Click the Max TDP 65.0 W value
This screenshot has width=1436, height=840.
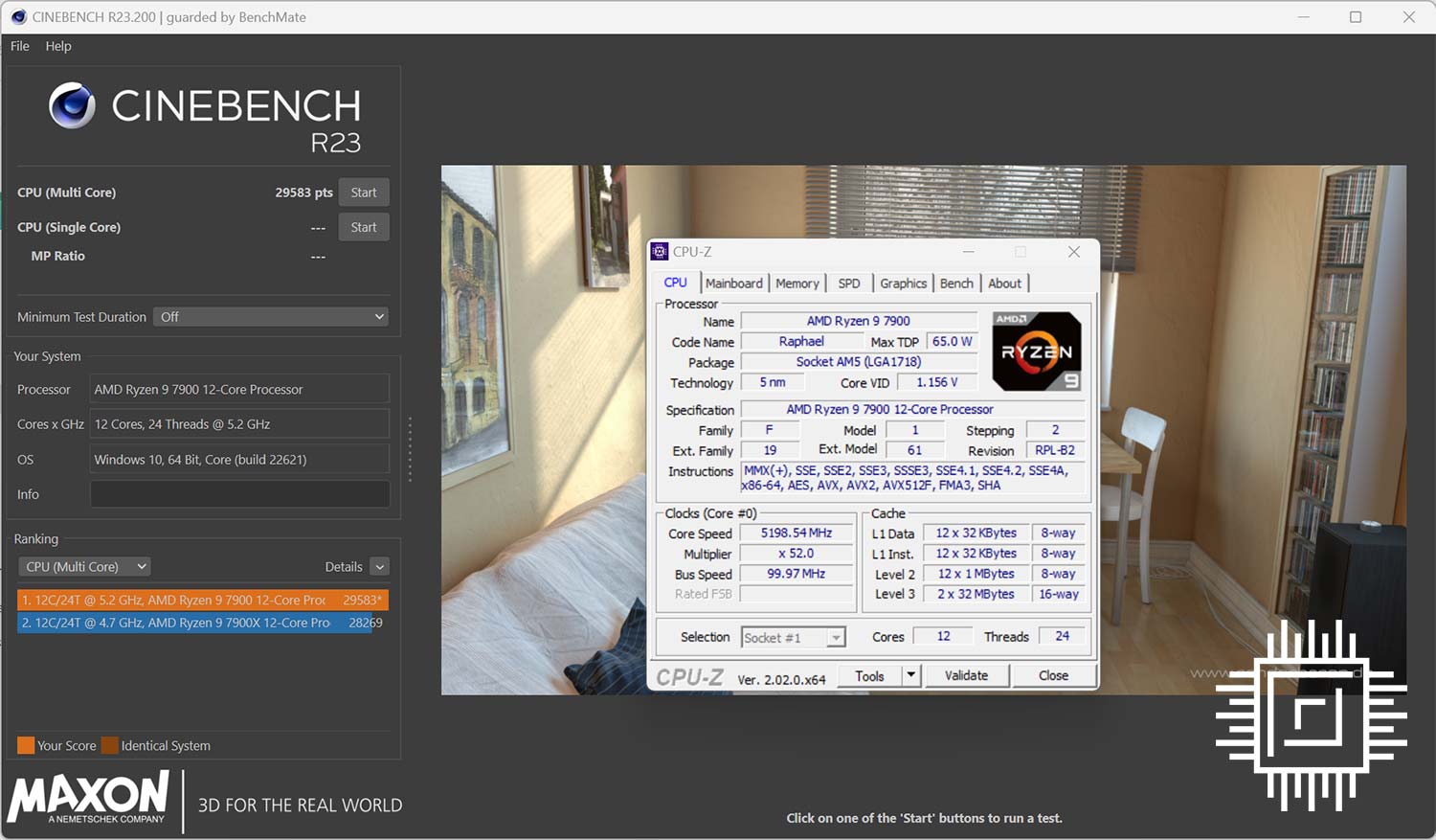(x=953, y=341)
